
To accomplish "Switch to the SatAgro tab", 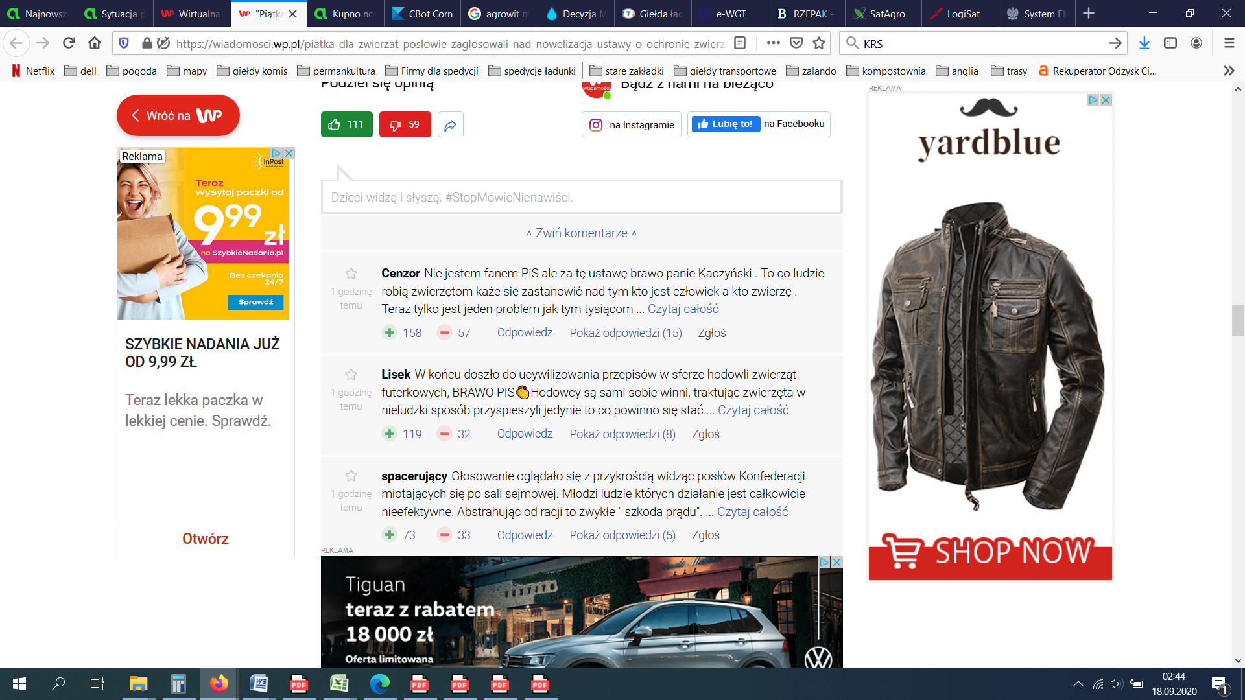I will (886, 14).
